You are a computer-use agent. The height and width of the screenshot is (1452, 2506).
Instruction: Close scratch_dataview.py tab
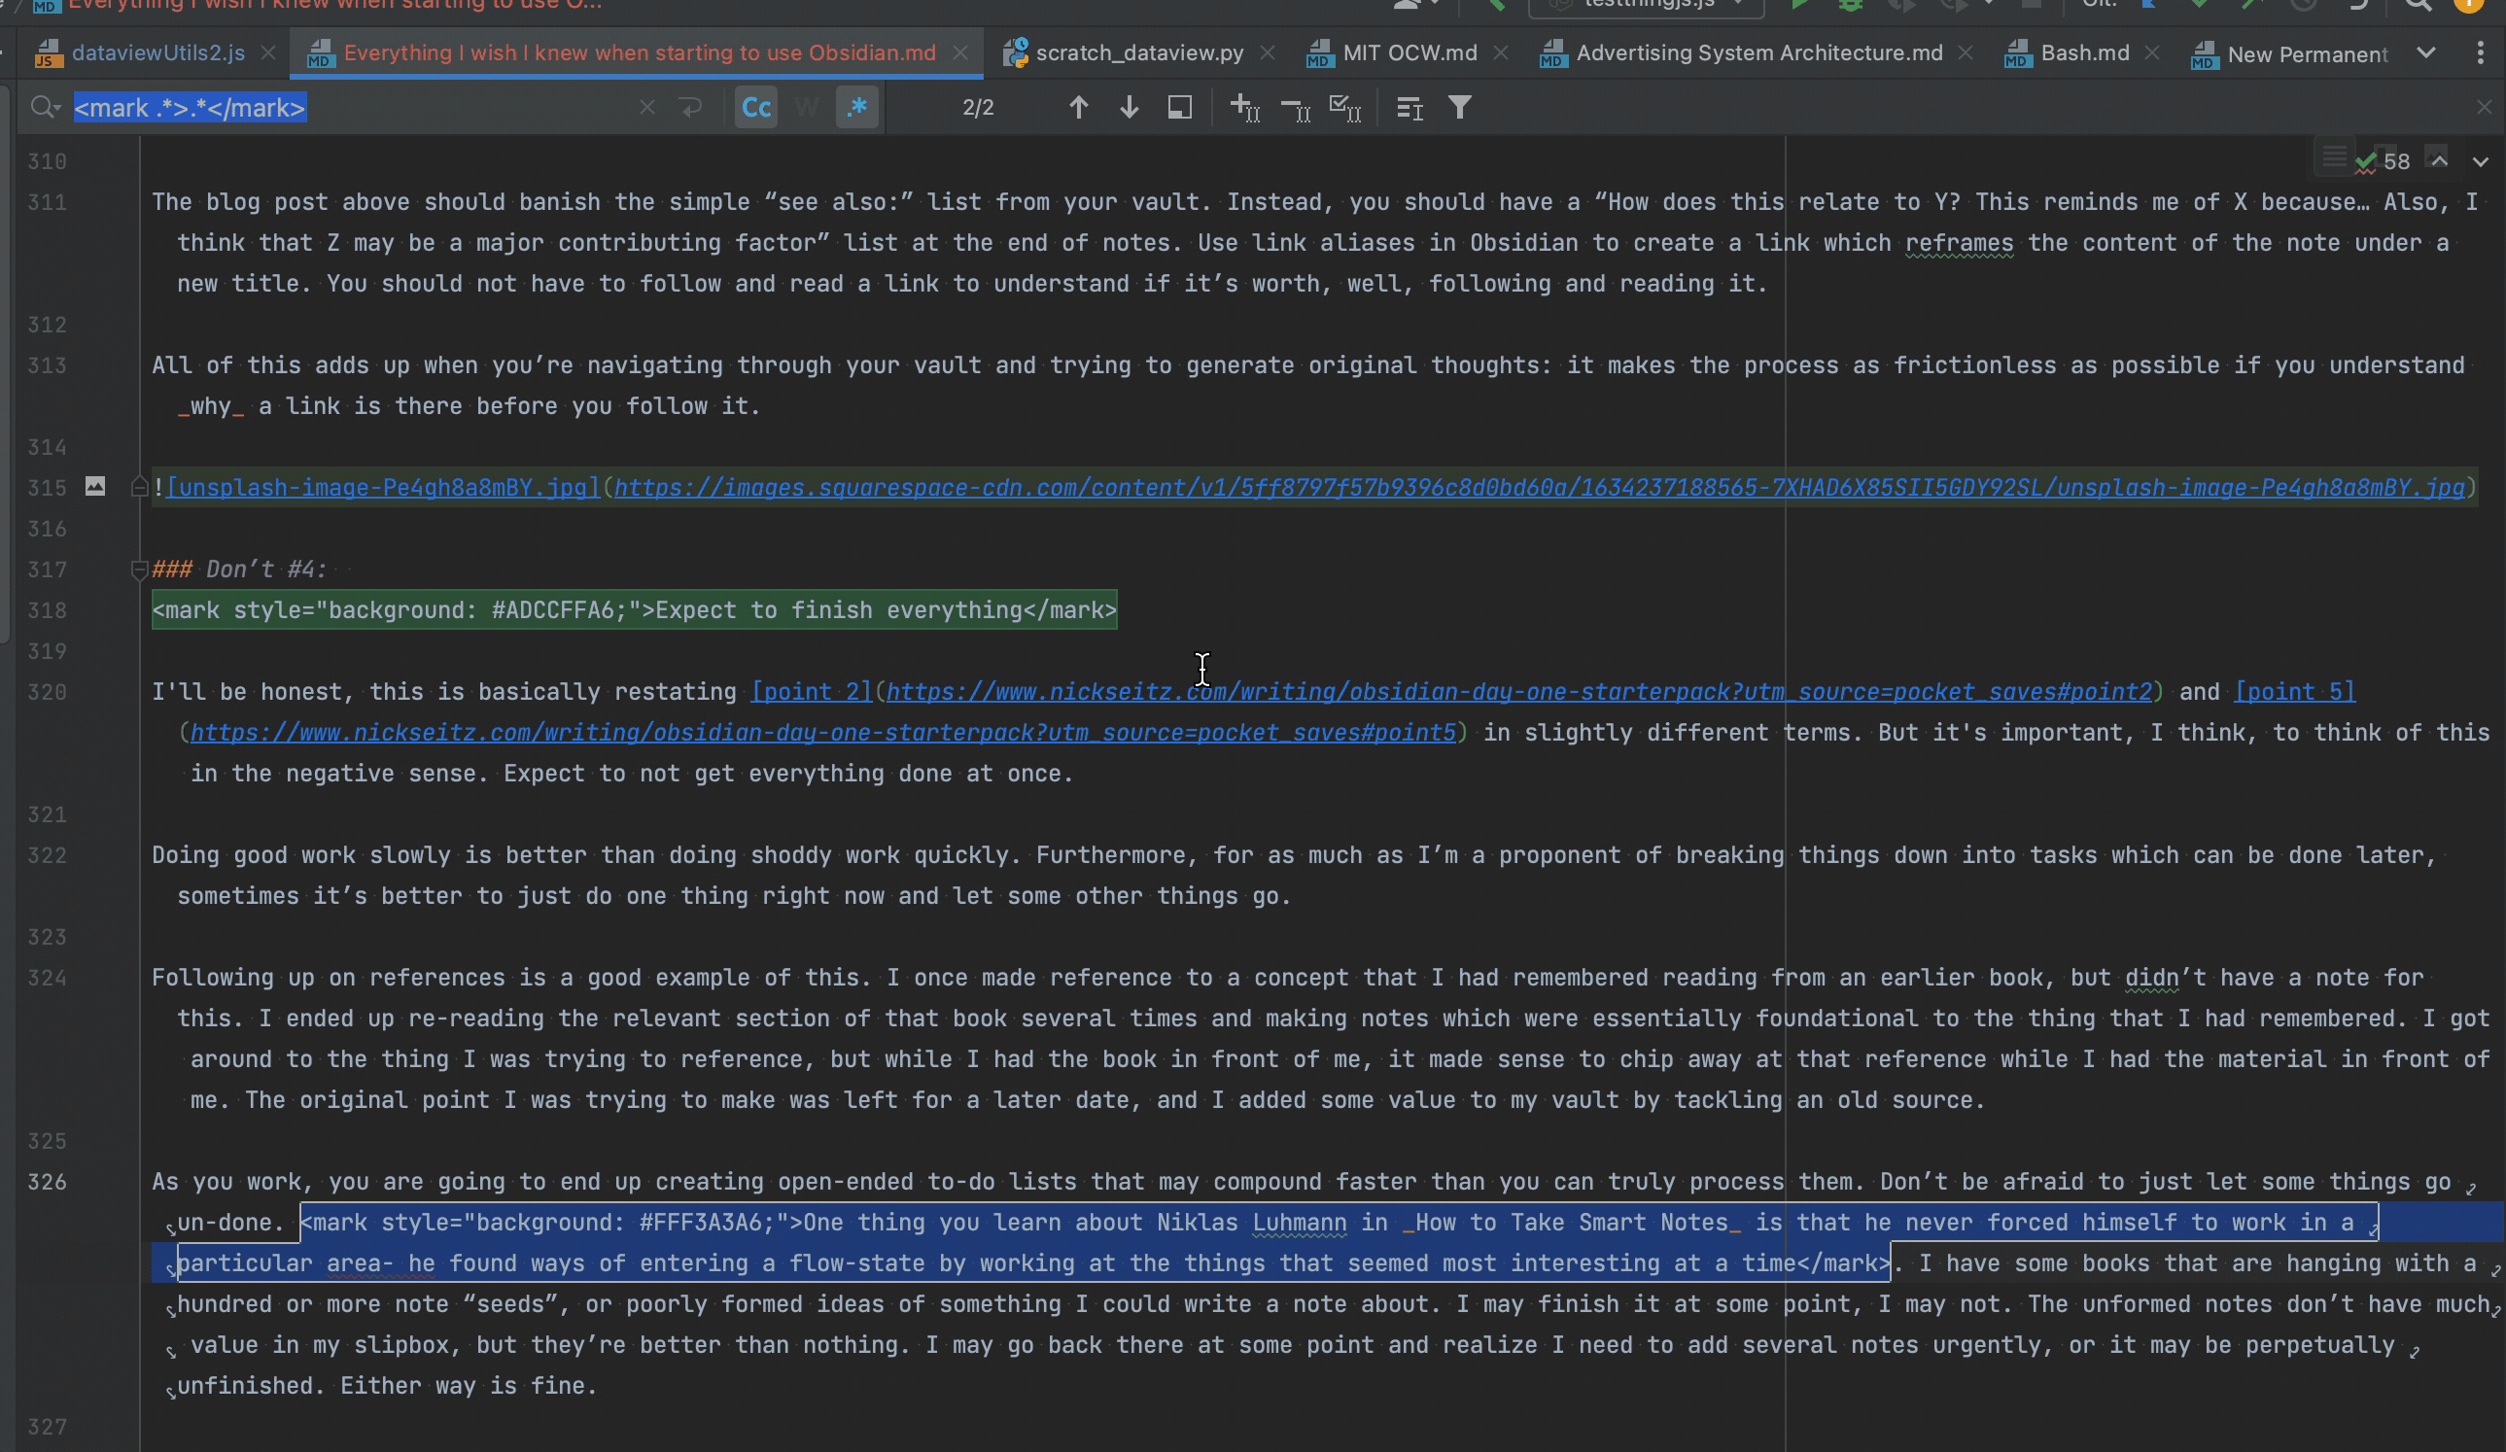coord(1267,52)
